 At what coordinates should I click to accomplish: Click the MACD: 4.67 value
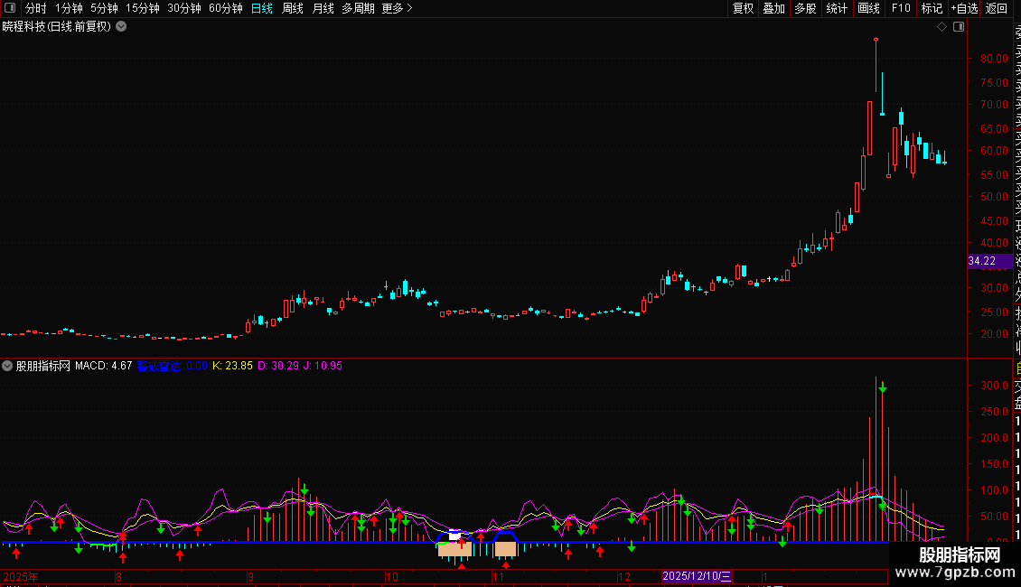[104, 366]
